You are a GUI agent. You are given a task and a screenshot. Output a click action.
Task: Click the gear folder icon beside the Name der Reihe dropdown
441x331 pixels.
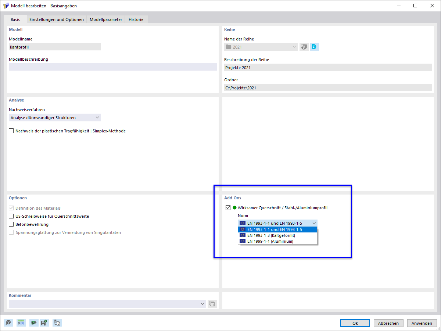(304, 47)
